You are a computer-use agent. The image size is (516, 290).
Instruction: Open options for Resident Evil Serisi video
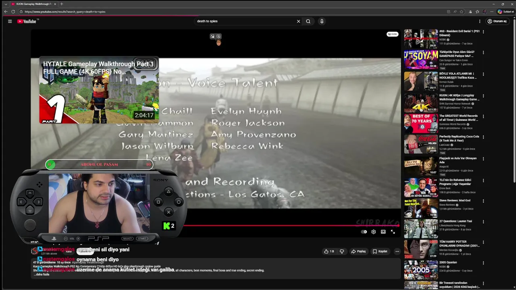pyautogui.click(x=483, y=31)
